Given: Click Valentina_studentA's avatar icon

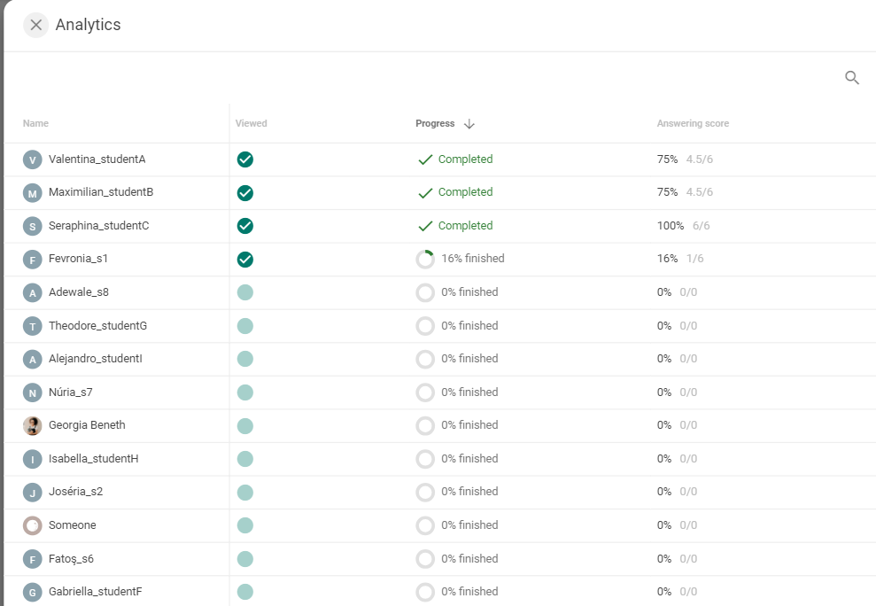Looking at the screenshot, I should [33, 159].
